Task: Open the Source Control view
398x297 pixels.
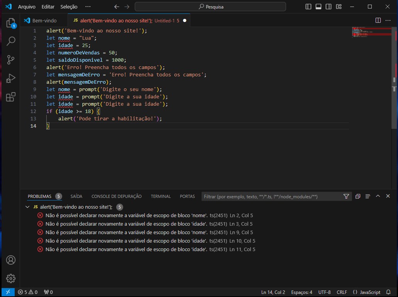Action: pos(11,60)
